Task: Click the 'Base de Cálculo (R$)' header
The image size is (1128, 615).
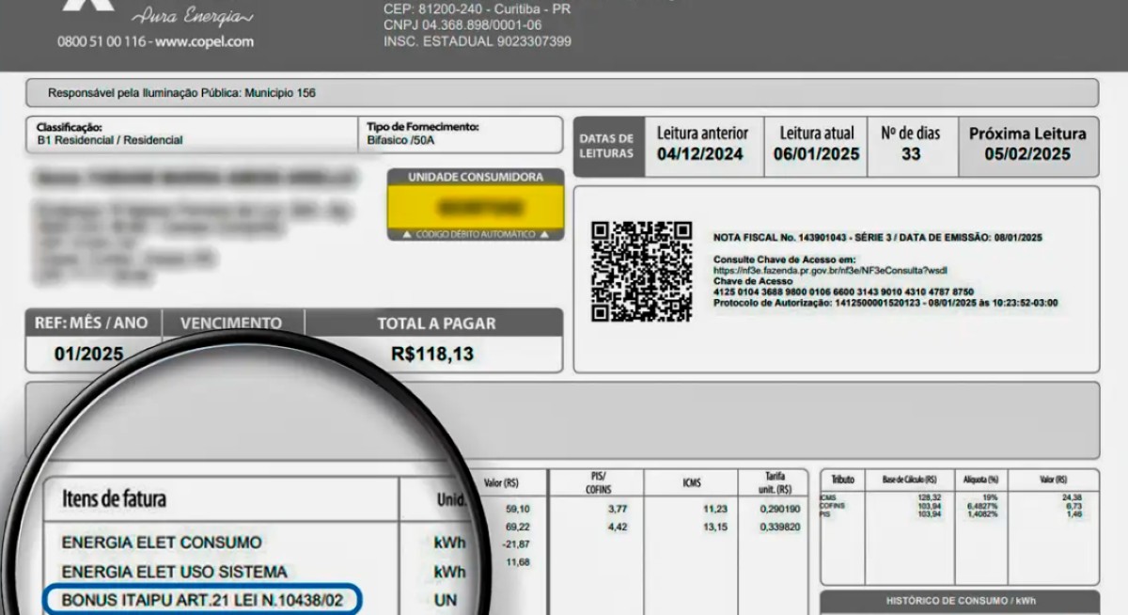Action: 907,480
